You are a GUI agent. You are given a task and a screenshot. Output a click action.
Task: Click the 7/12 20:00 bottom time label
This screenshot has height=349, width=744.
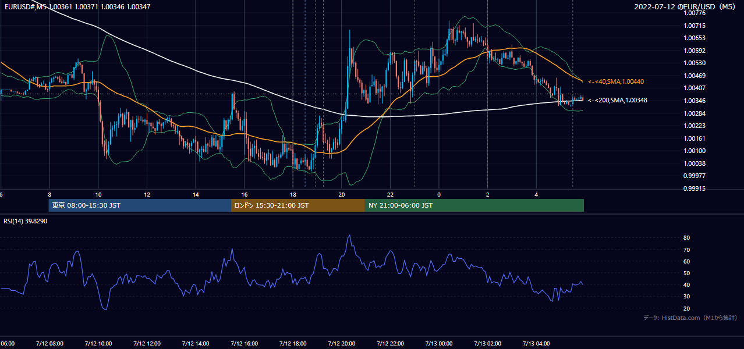tap(342, 344)
